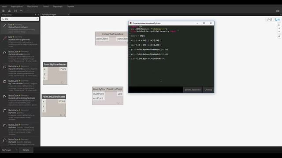Open the Просмотреть menu

(x=33, y=7)
